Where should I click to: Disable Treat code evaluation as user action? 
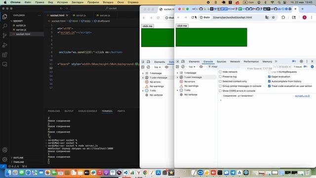click(269, 86)
